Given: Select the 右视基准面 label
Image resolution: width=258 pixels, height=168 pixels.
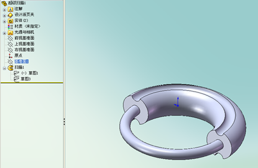Looking at the screenshot, I should (25, 50).
